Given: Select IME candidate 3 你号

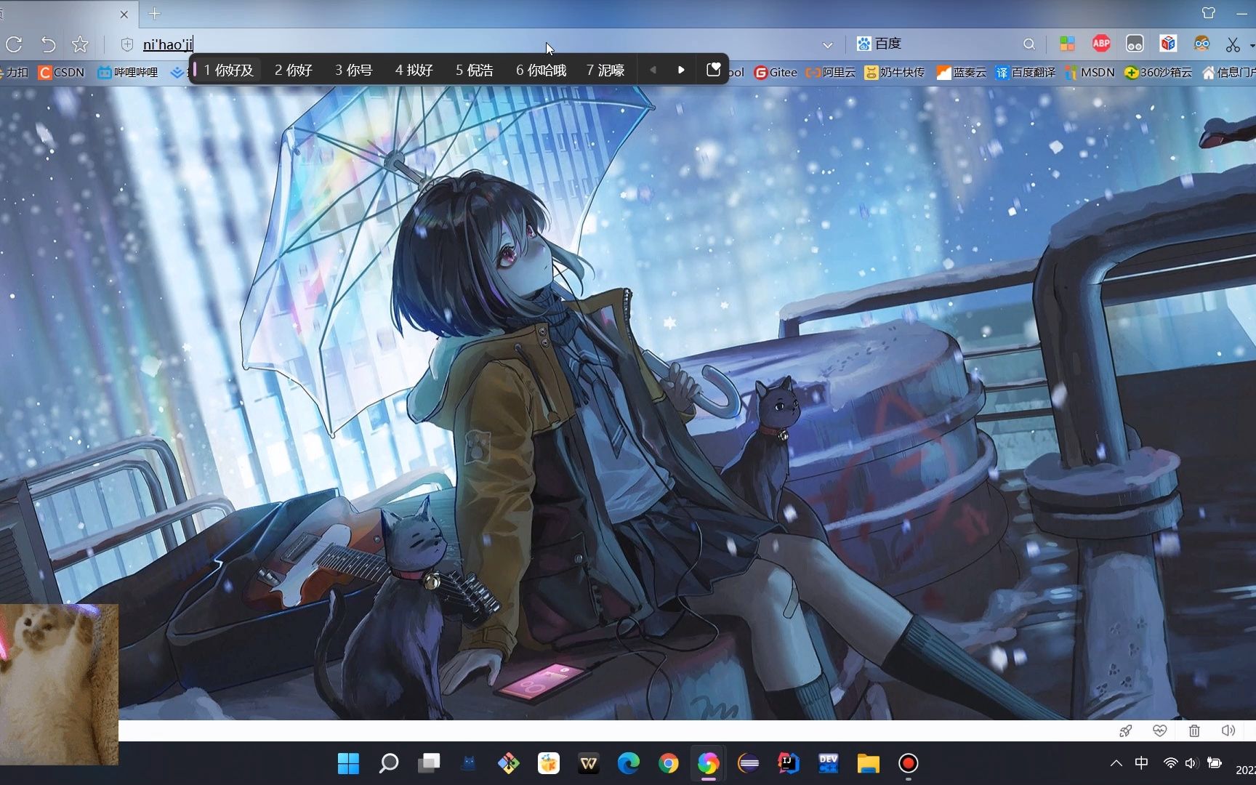Looking at the screenshot, I should pyautogui.click(x=353, y=70).
